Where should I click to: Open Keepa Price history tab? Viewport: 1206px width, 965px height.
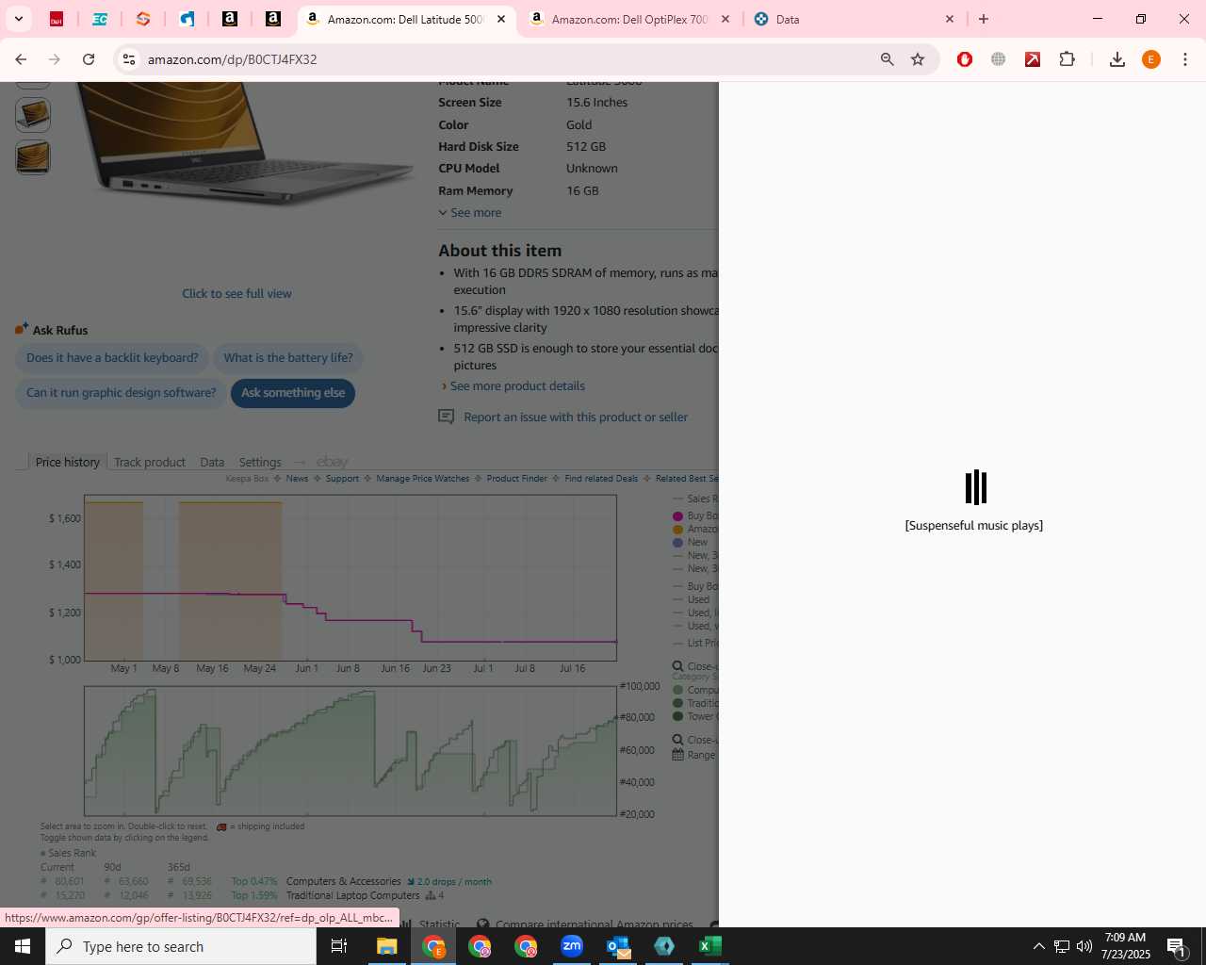click(x=67, y=462)
